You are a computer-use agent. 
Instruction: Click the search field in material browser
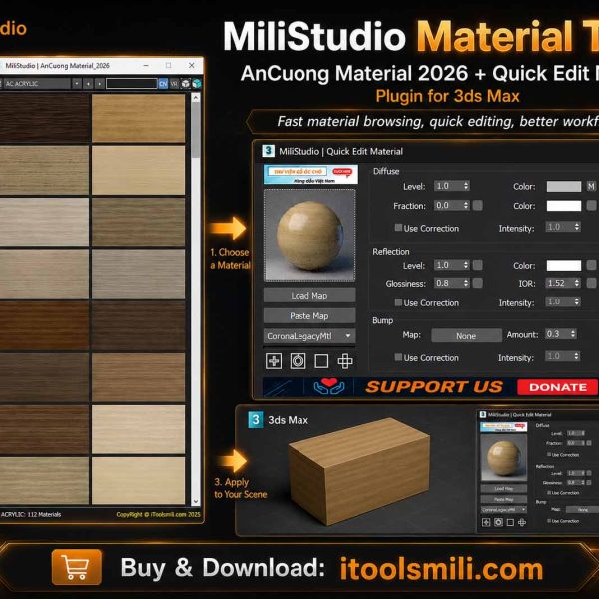pyautogui.click(x=132, y=83)
